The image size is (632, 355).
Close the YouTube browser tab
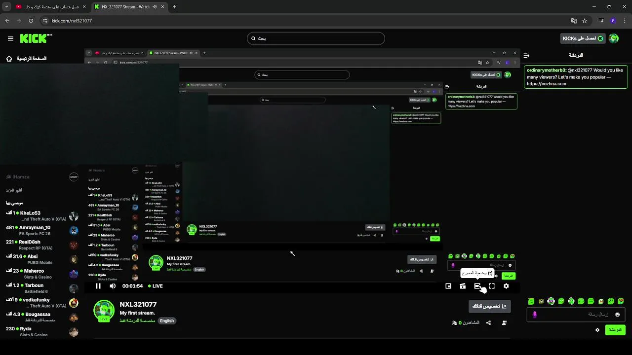point(84,7)
